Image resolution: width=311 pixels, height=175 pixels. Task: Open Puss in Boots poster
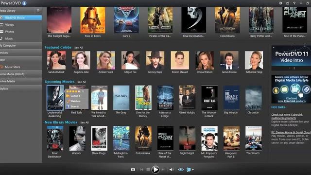click(x=93, y=20)
